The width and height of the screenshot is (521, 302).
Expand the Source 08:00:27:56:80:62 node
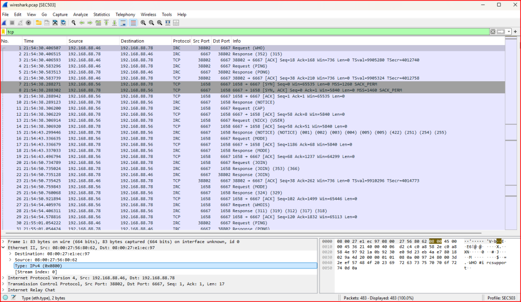point(10,260)
